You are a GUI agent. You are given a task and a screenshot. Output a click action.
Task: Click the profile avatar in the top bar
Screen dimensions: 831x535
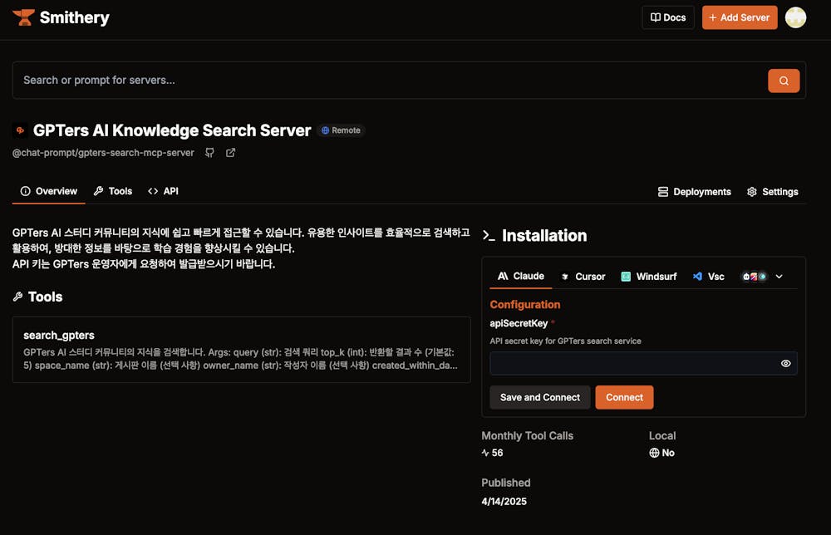(x=795, y=17)
